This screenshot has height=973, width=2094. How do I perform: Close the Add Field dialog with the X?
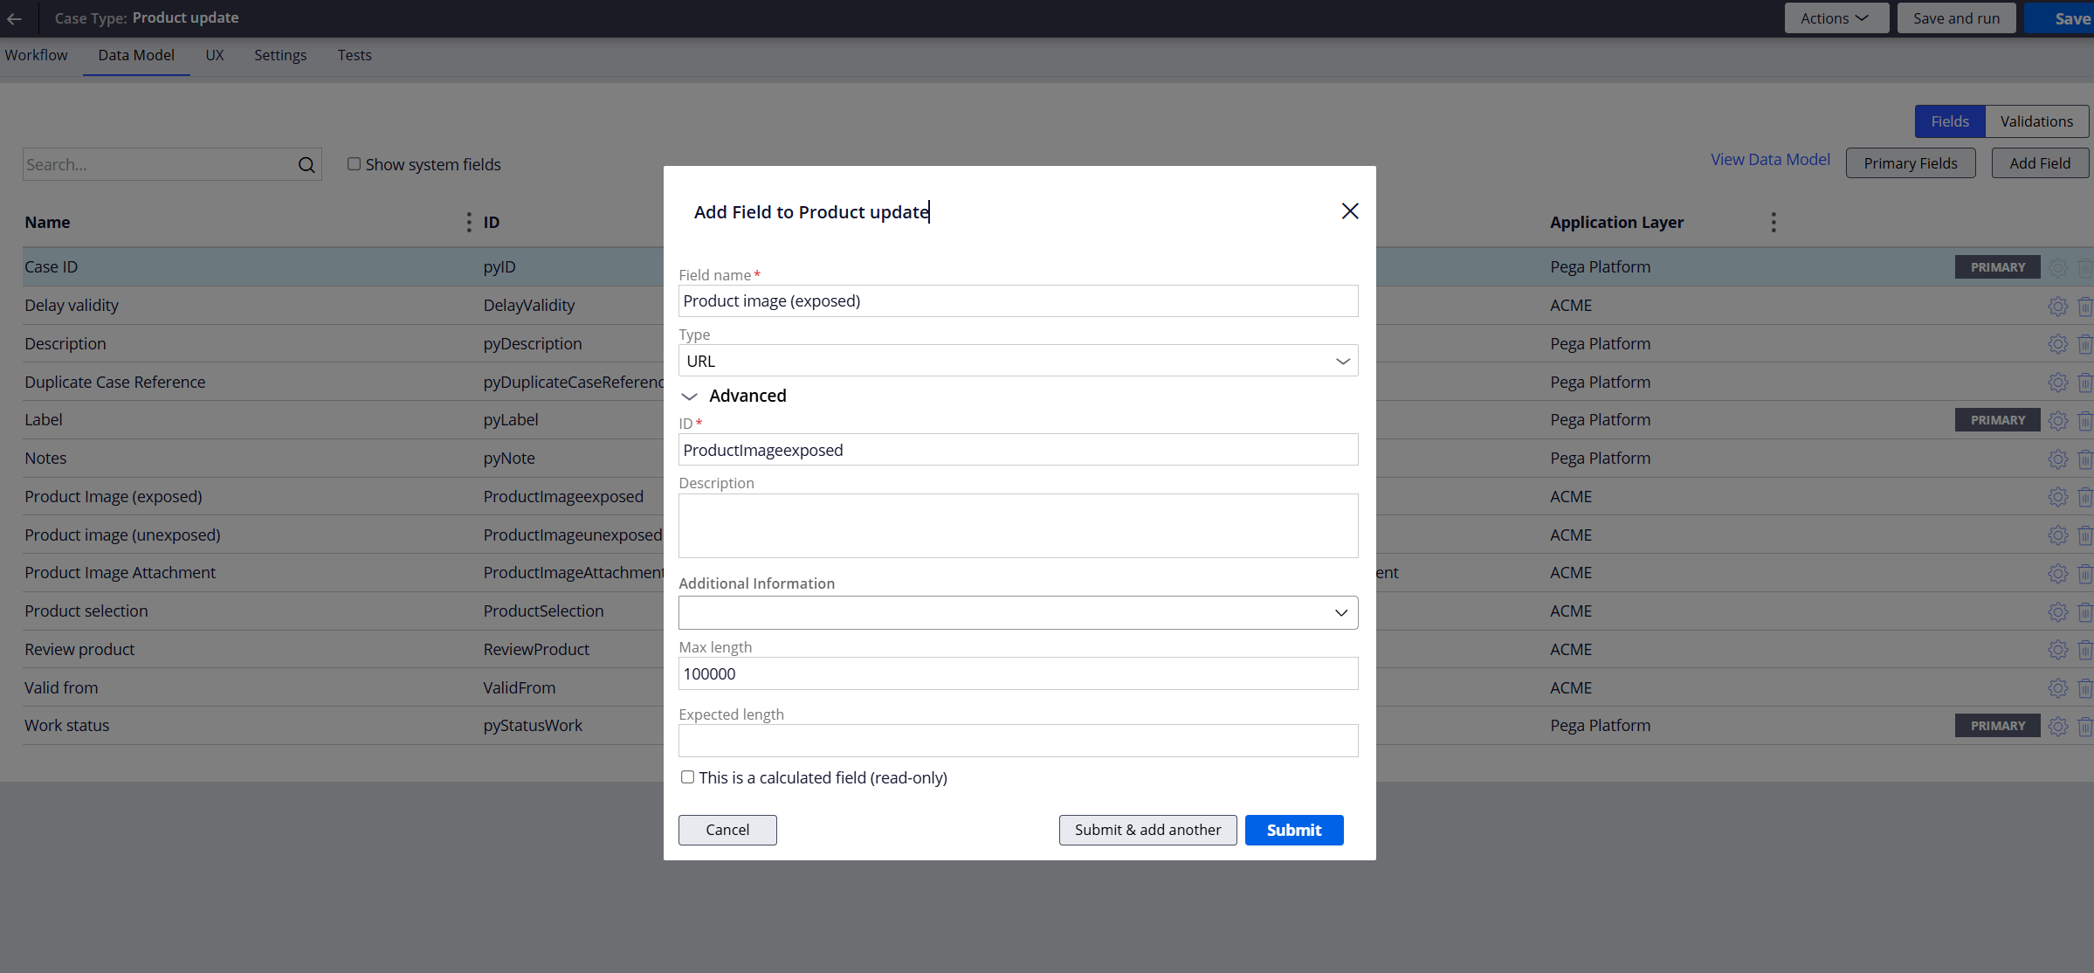[x=1350, y=210]
